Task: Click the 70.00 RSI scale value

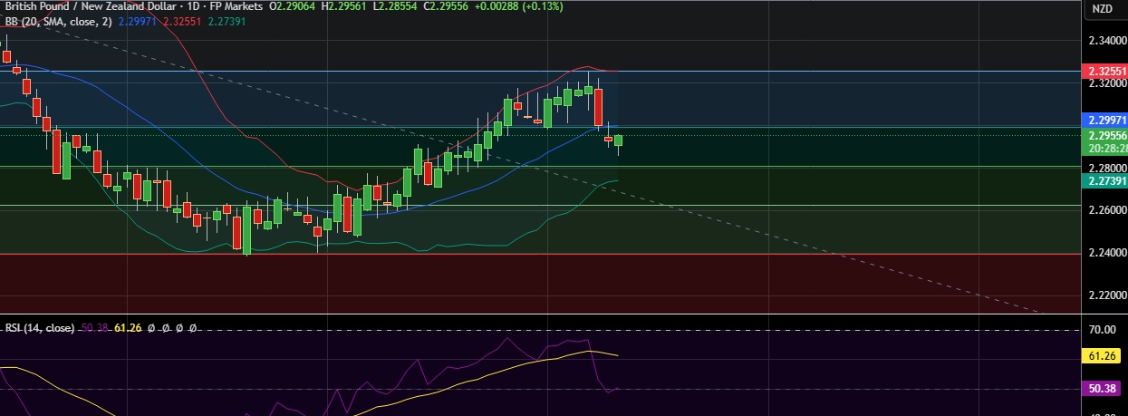Action: (1104, 330)
